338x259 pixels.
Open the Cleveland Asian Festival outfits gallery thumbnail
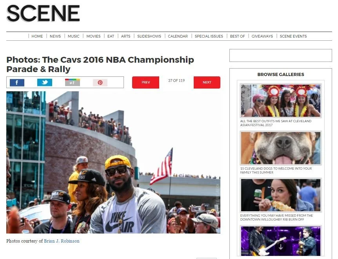[x=281, y=101]
